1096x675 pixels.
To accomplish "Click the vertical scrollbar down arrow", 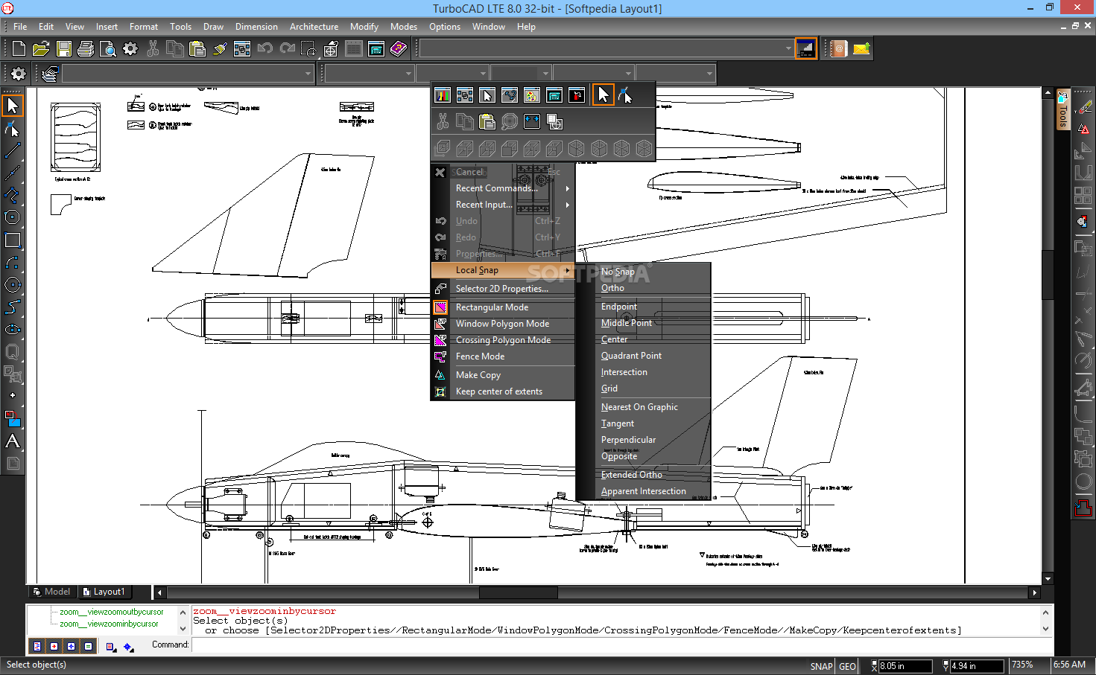I will pyautogui.click(x=1048, y=578).
